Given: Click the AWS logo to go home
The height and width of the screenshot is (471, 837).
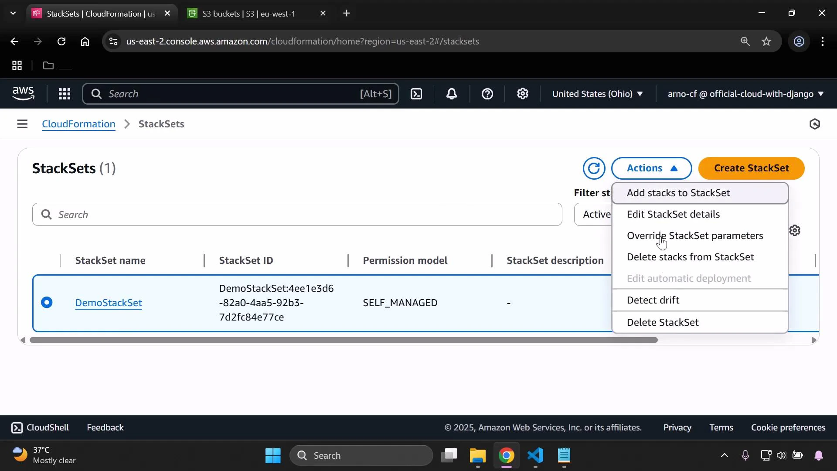Looking at the screenshot, I should pos(23,93).
